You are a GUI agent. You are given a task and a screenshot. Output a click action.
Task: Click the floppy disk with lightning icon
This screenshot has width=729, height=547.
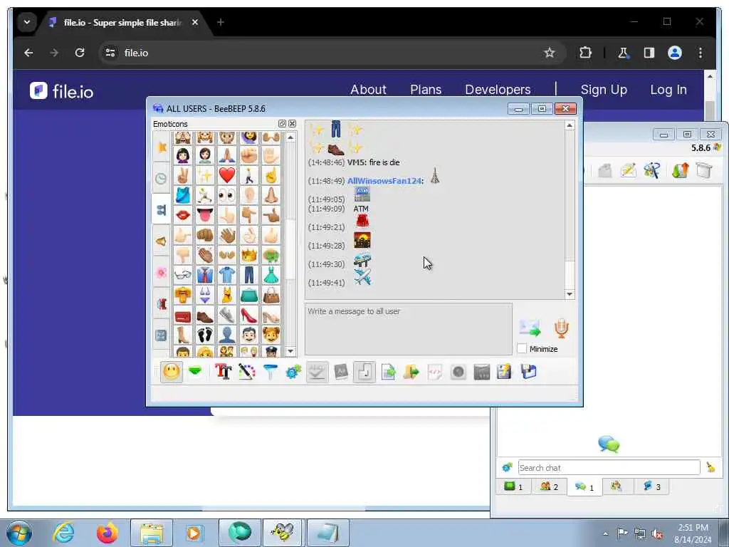point(505,372)
